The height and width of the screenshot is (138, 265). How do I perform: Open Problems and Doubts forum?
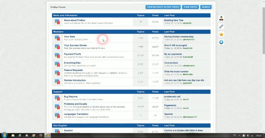tap(75, 104)
